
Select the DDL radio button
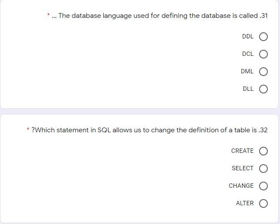click(263, 37)
